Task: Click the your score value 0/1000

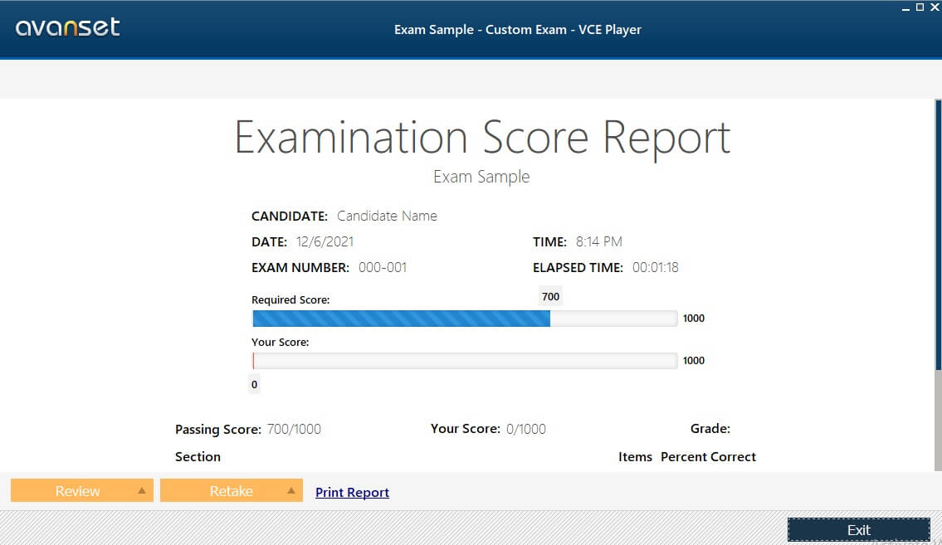Action: coord(525,429)
